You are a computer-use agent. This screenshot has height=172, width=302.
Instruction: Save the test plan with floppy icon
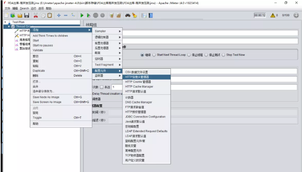[26, 15]
